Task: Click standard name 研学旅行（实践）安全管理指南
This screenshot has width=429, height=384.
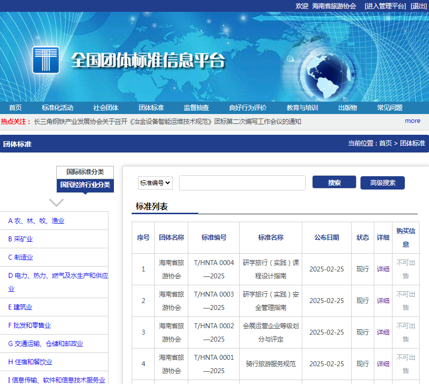Action: [271, 301]
